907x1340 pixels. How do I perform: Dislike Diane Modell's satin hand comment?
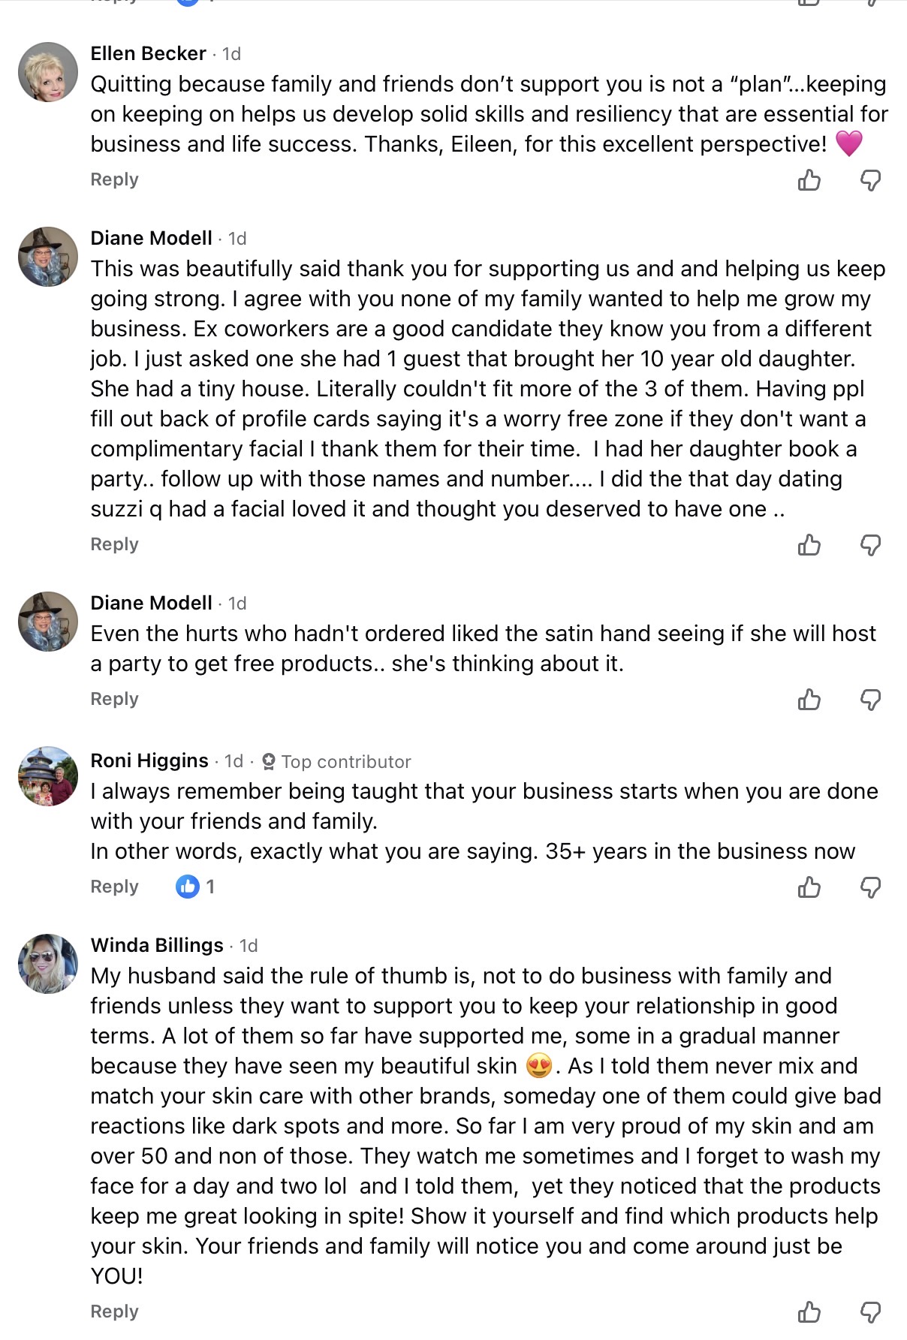tap(870, 700)
